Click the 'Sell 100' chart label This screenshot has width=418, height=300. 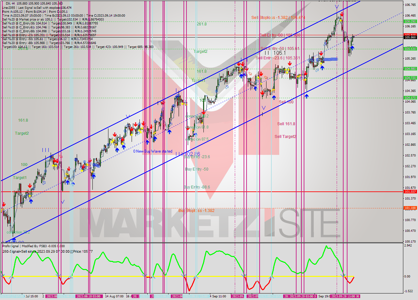pos(286,102)
